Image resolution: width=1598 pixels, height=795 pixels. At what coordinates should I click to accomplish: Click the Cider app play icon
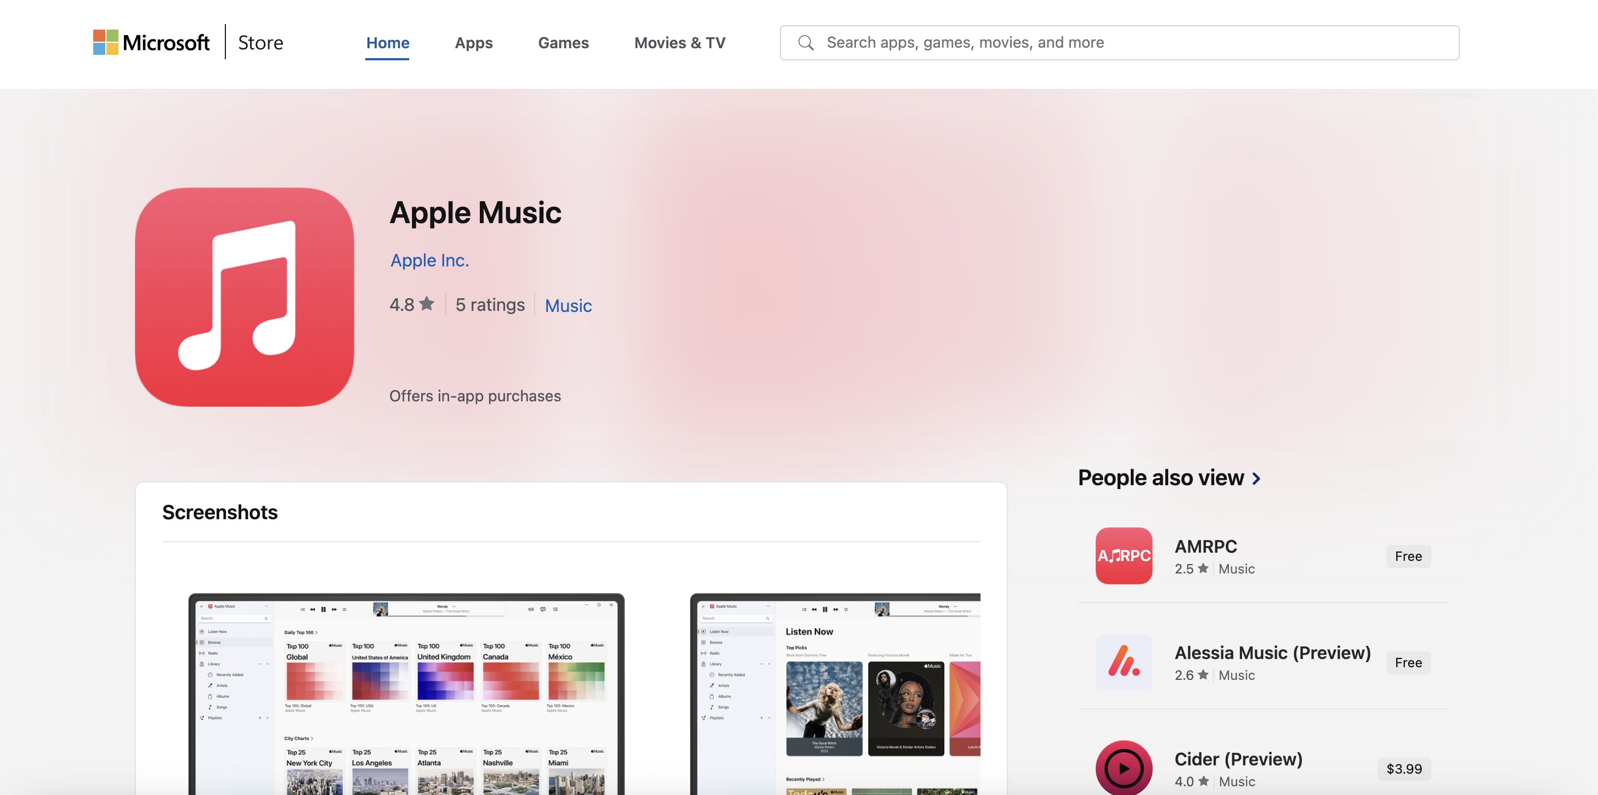click(x=1124, y=768)
